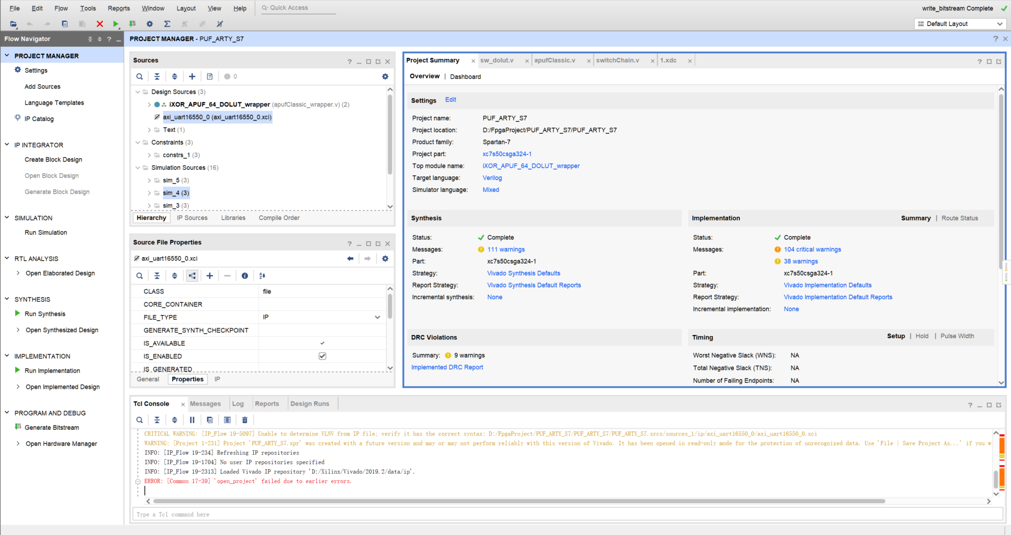Collapse the PROJECT MANAGER section
Image resolution: width=1011 pixels, height=535 pixels.
7,55
